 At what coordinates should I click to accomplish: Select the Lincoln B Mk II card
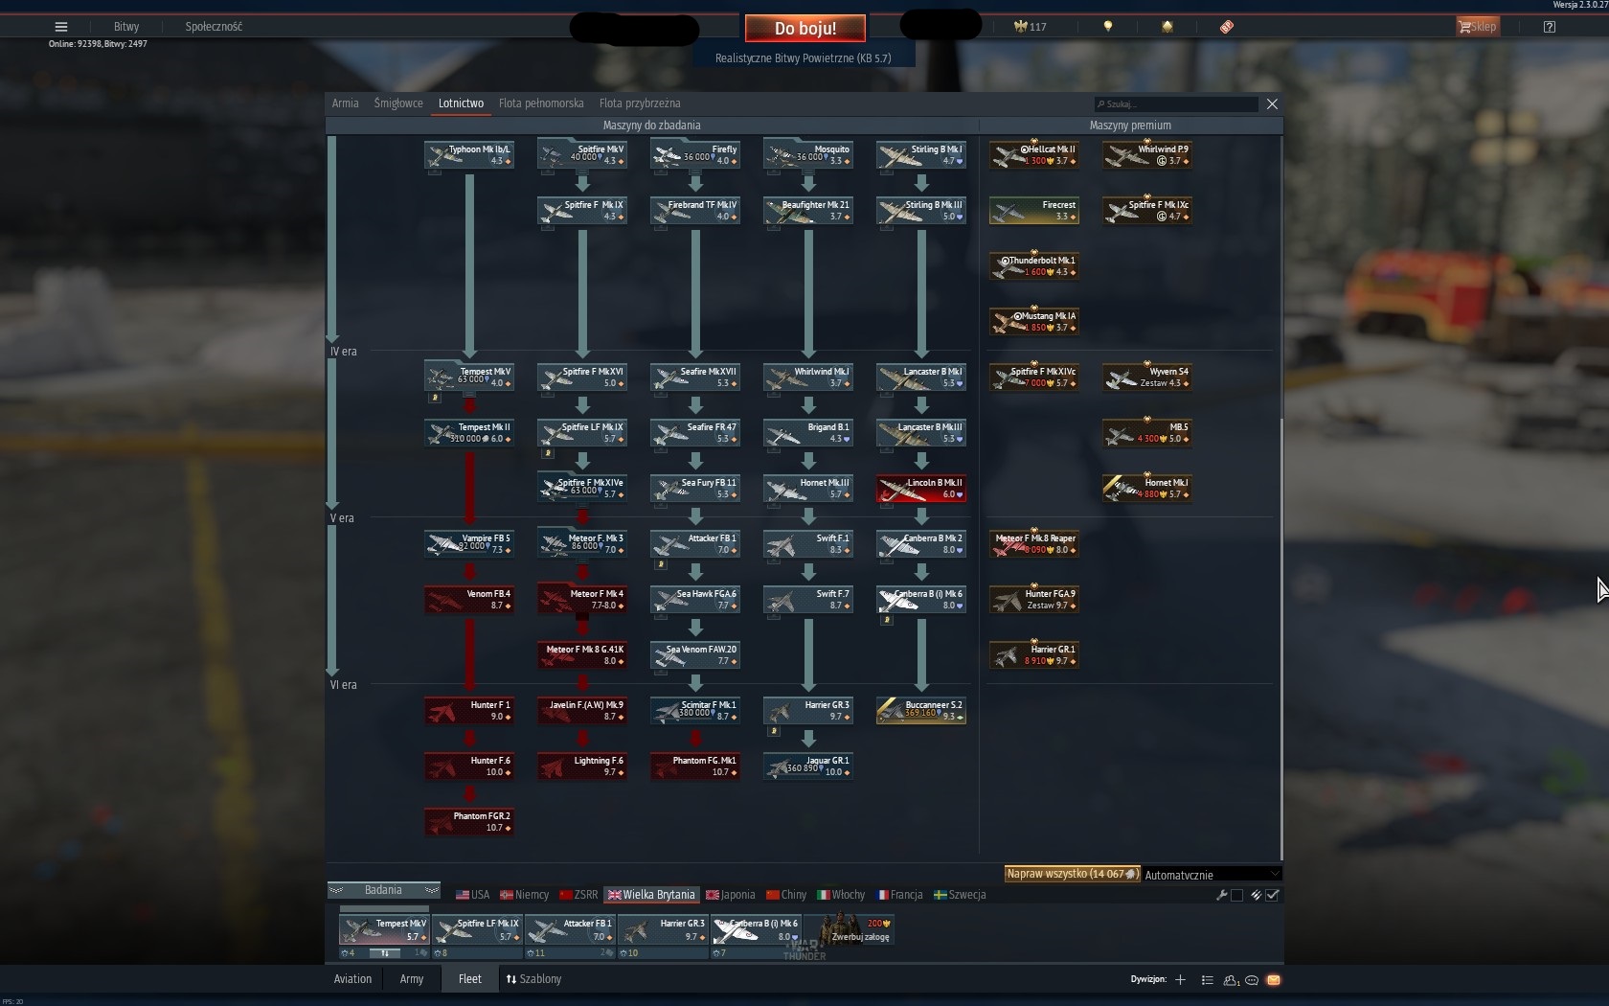[921, 489]
